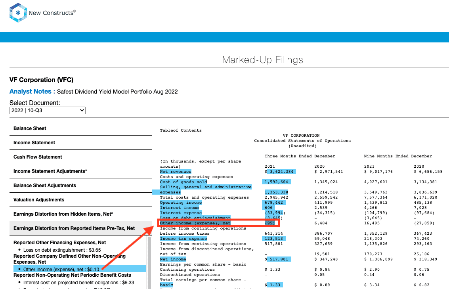449x289 pixels.
Task: Click Net revenues 2020 quarter value 2,971,541
Action: pyautogui.click(x=329, y=172)
